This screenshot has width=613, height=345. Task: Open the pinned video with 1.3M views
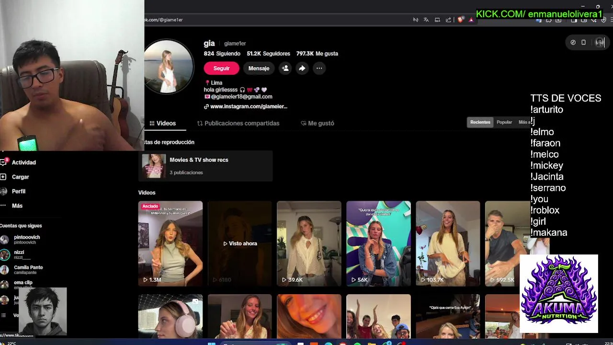point(170,243)
